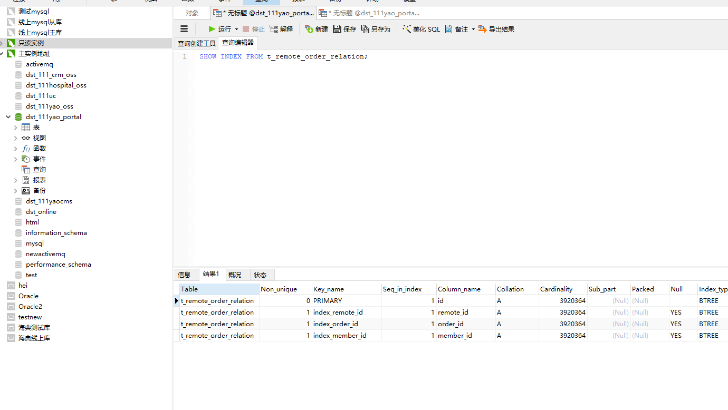This screenshot has height=410, width=728.
Task: Expand the 视图 views node
Action: pyautogui.click(x=16, y=138)
